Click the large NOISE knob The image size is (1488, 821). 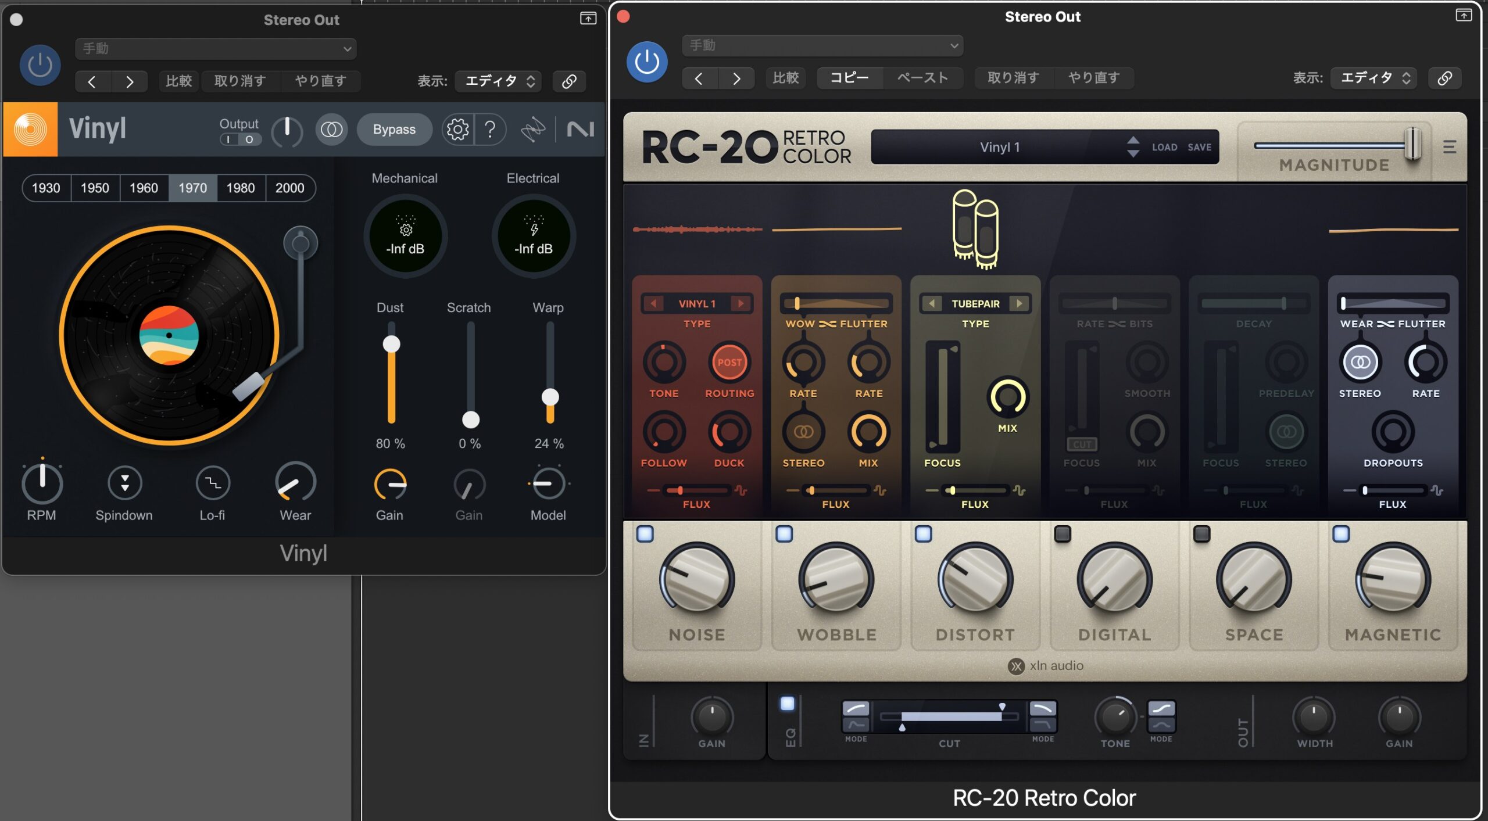coord(697,579)
